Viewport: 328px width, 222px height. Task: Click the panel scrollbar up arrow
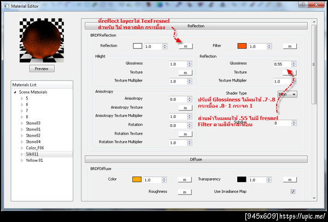[314, 21]
